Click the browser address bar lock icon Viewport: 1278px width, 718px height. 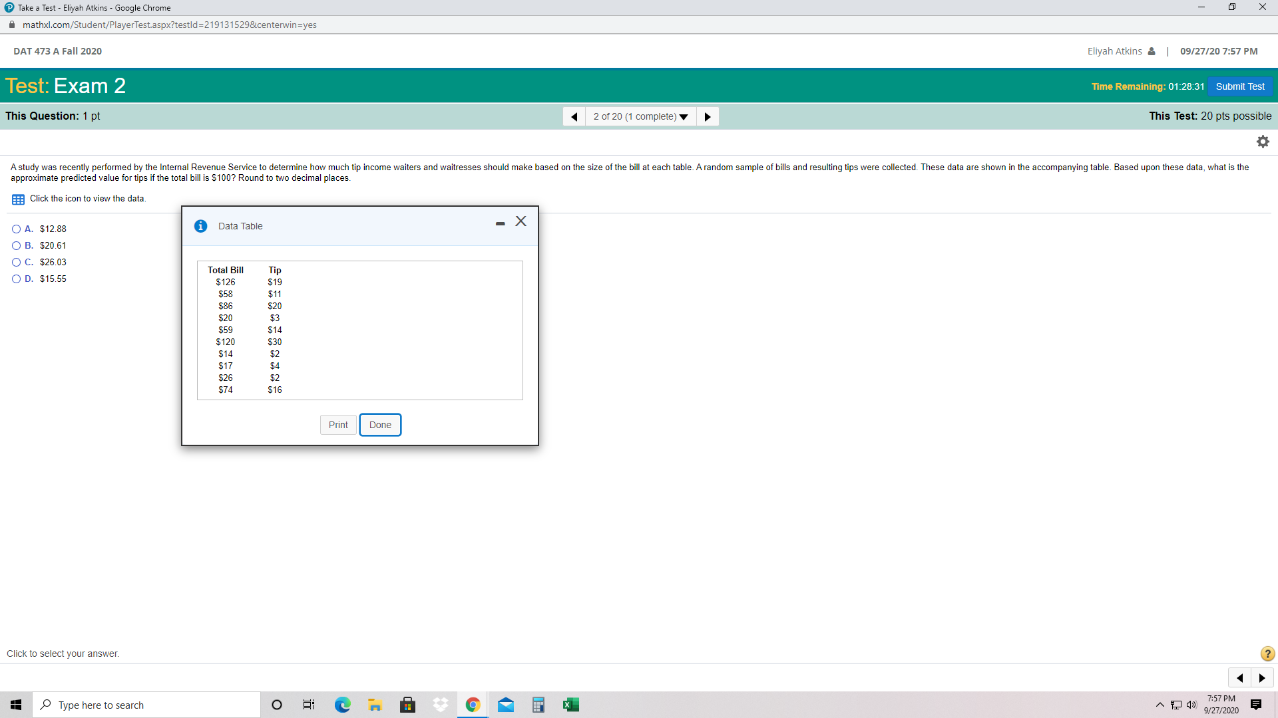[x=11, y=25]
